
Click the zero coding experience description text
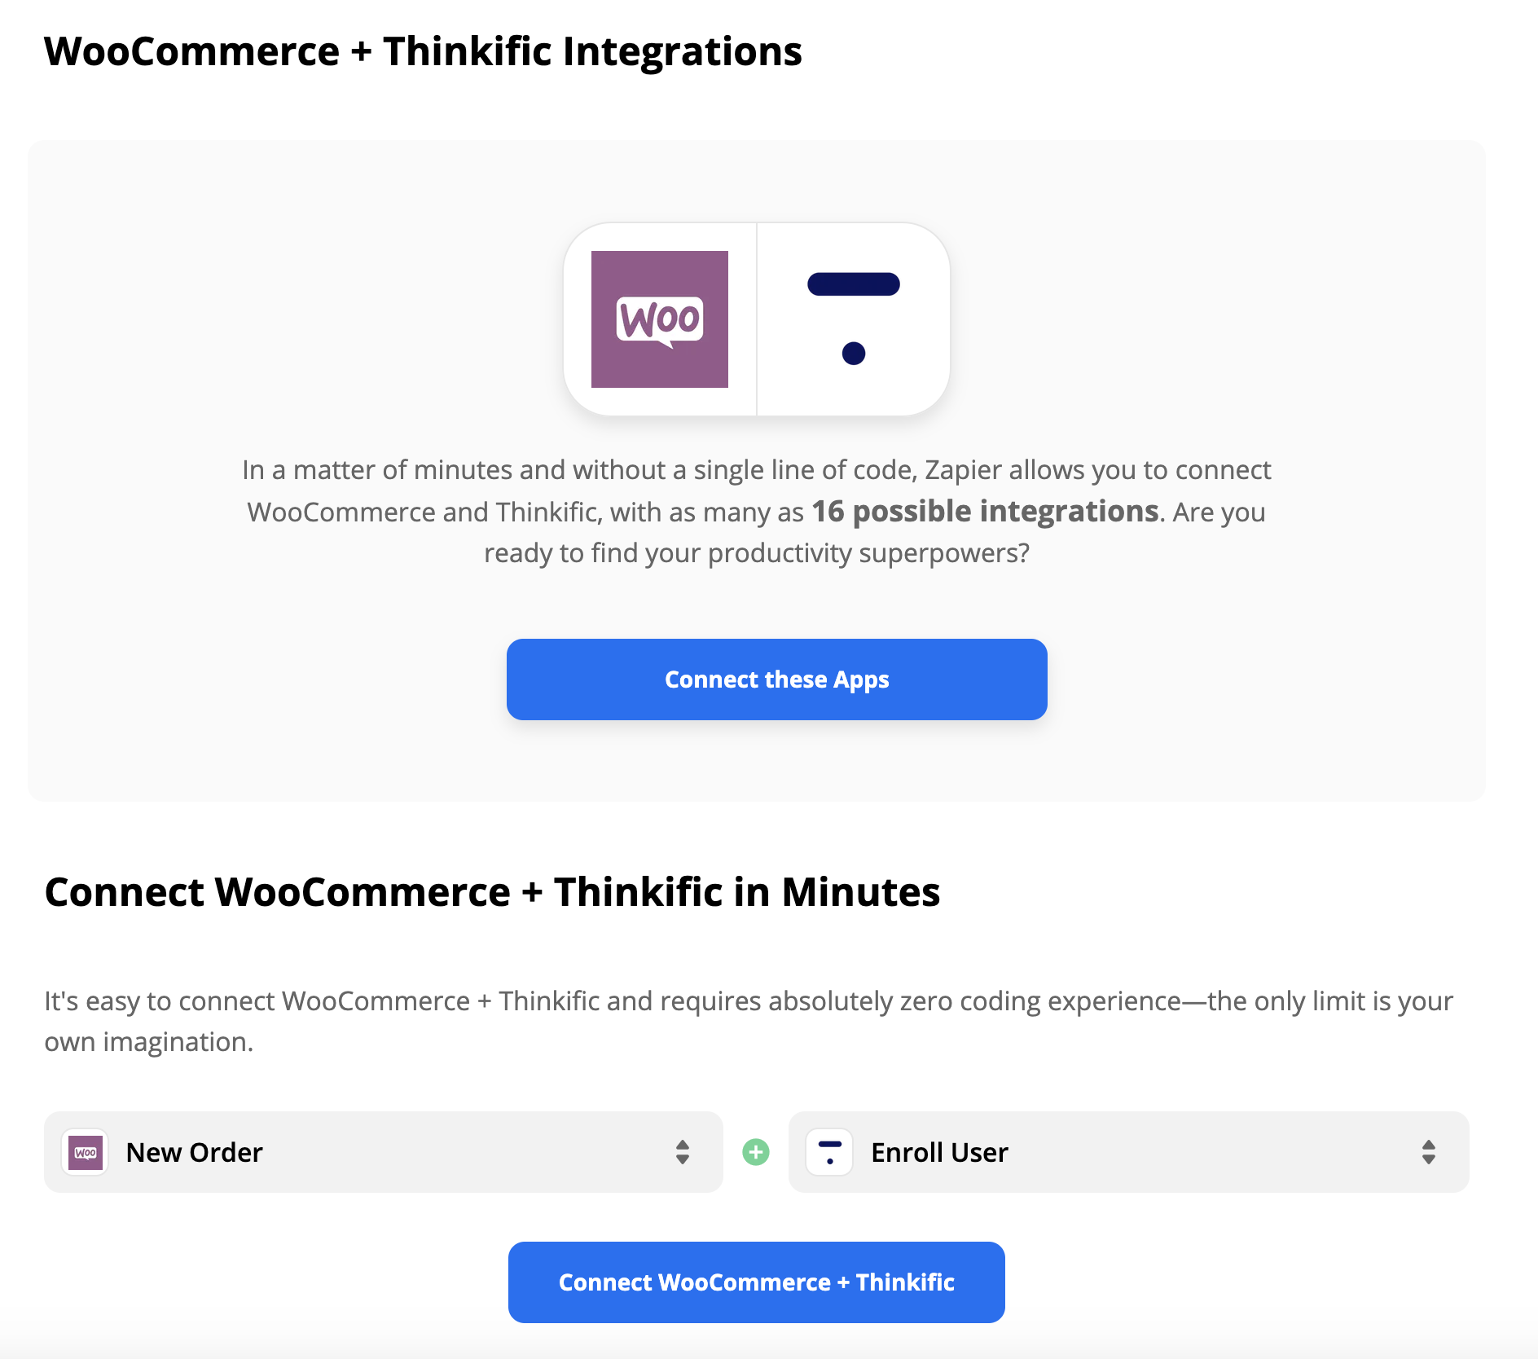[748, 1020]
